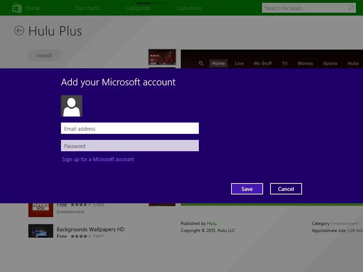Image resolution: width=363 pixels, height=272 pixels.
Task: Click the Install button
Action: 44,56
